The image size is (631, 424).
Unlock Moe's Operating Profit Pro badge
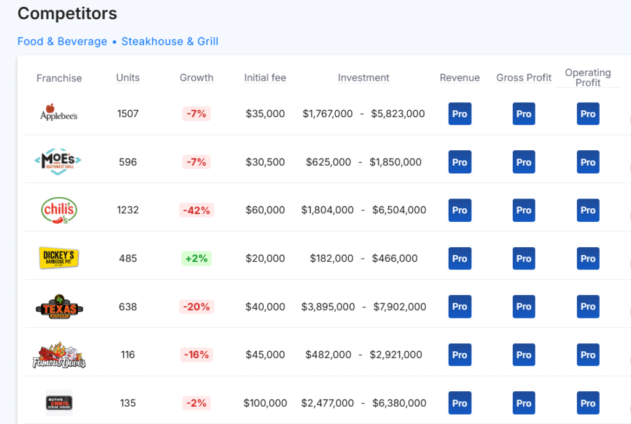588,162
